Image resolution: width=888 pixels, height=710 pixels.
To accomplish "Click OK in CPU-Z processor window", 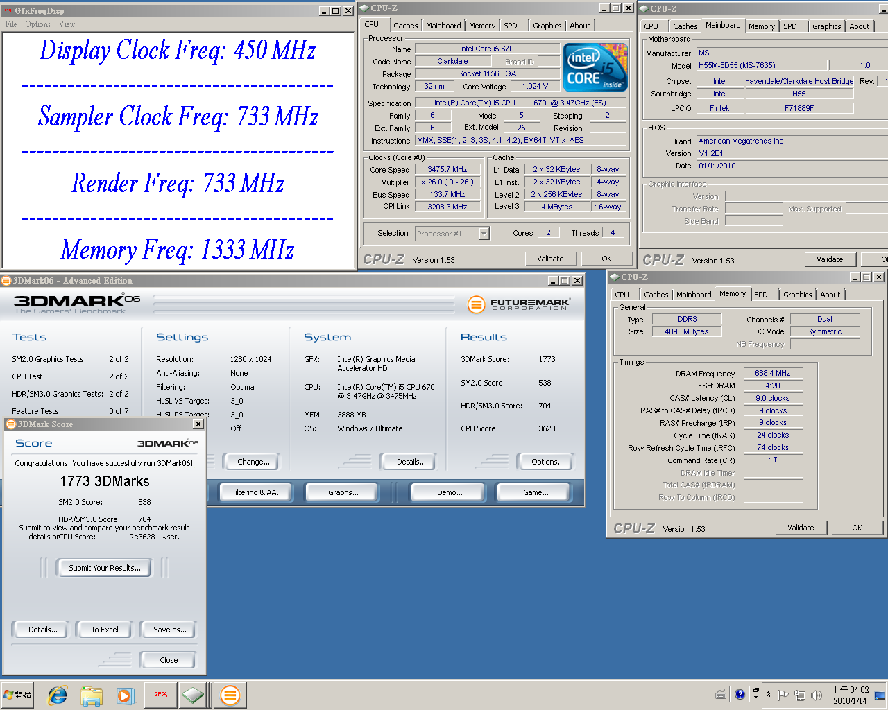I will pos(607,259).
